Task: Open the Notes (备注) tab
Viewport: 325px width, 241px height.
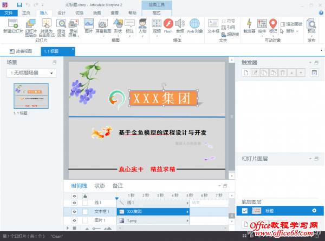Action: [x=118, y=186]
